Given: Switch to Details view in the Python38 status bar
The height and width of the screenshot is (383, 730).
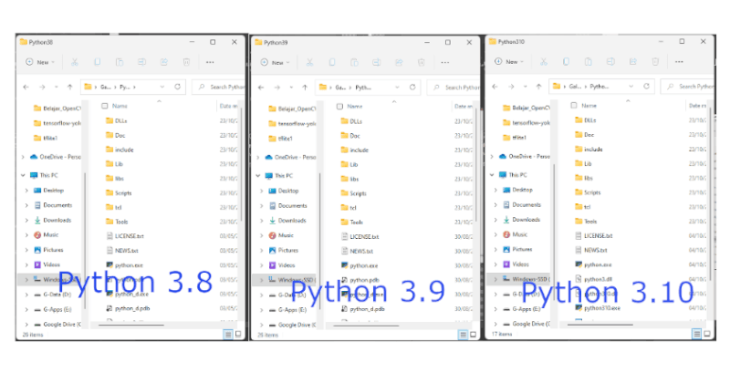Looking at the screenshot, I should point(228,334).
